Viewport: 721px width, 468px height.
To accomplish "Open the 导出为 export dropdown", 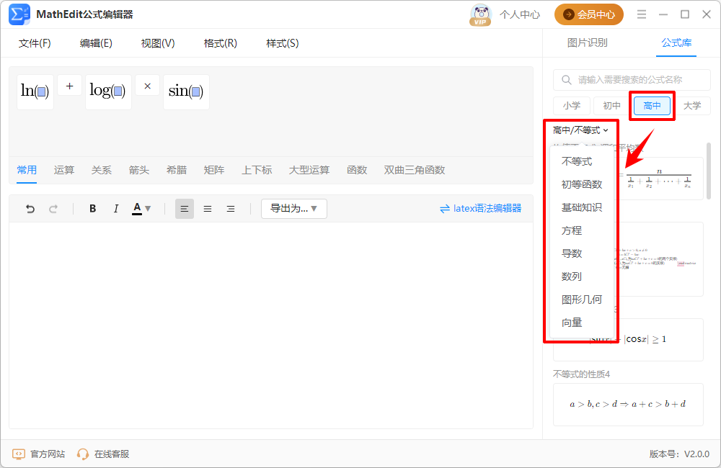I will click(294, 209).
